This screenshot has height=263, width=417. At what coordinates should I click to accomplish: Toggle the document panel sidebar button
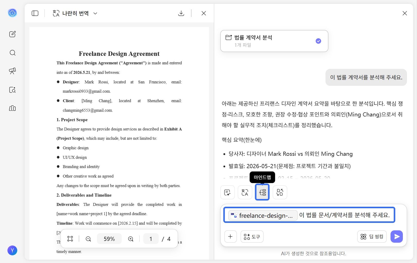(35, 13)
